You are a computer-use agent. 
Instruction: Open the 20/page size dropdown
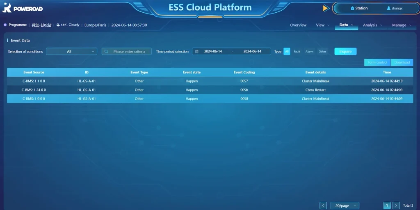point(345,205)
